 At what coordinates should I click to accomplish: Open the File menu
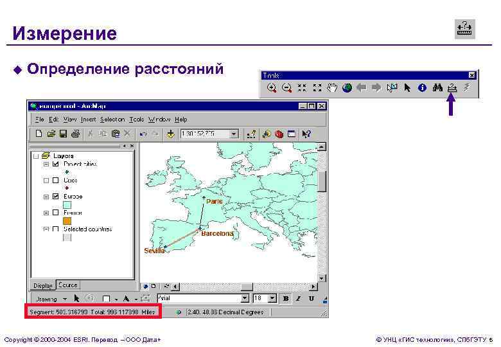click(x=40, y=119)
